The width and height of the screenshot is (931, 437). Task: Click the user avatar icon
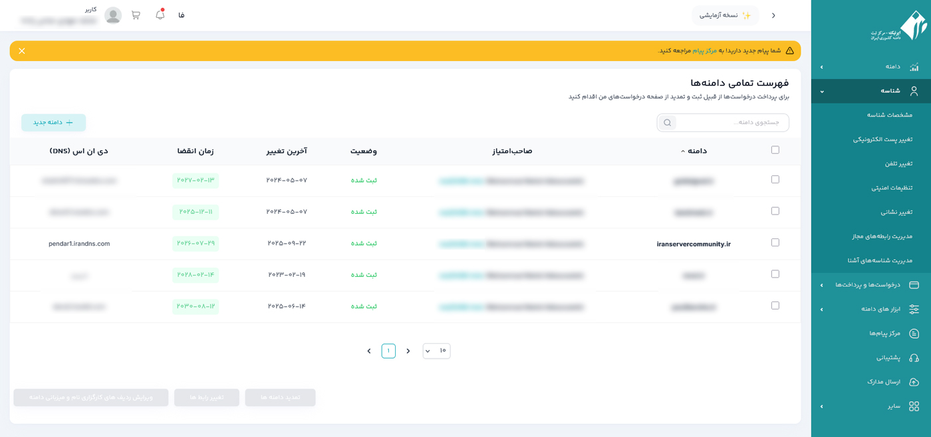point(113,15)
